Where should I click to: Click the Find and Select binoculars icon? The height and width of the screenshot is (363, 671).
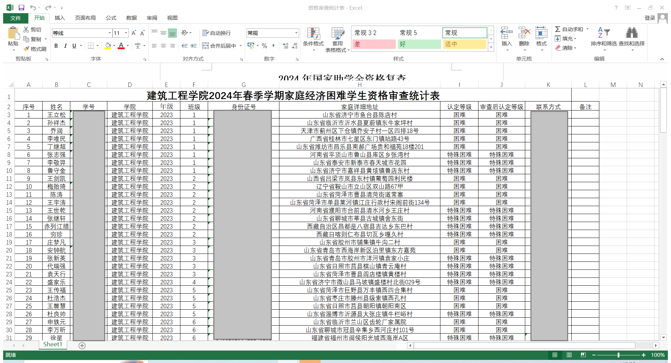[632, 33]
